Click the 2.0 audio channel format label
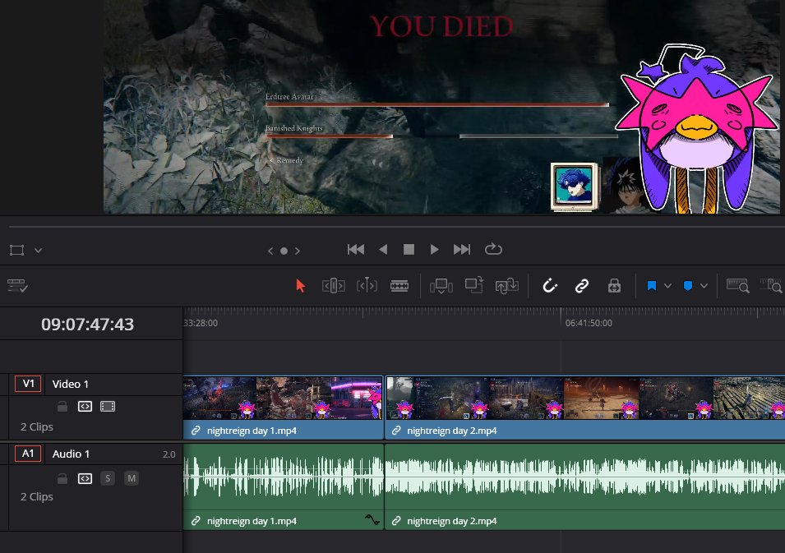 (169, 454)
